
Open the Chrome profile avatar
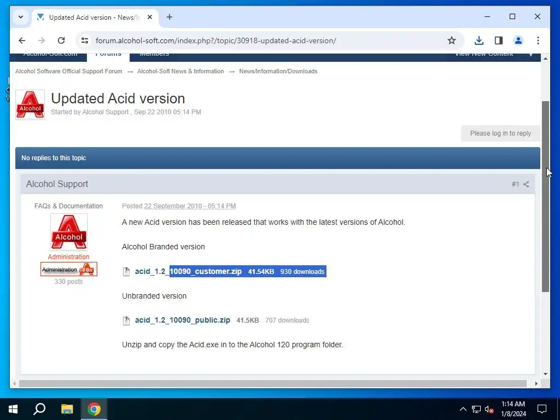tap(518, 40)
